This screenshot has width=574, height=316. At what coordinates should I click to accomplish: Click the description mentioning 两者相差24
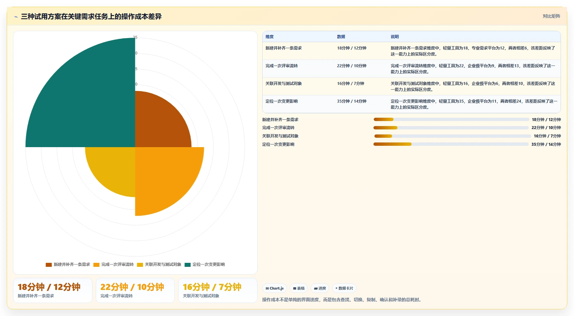click(x=474, y=104)
